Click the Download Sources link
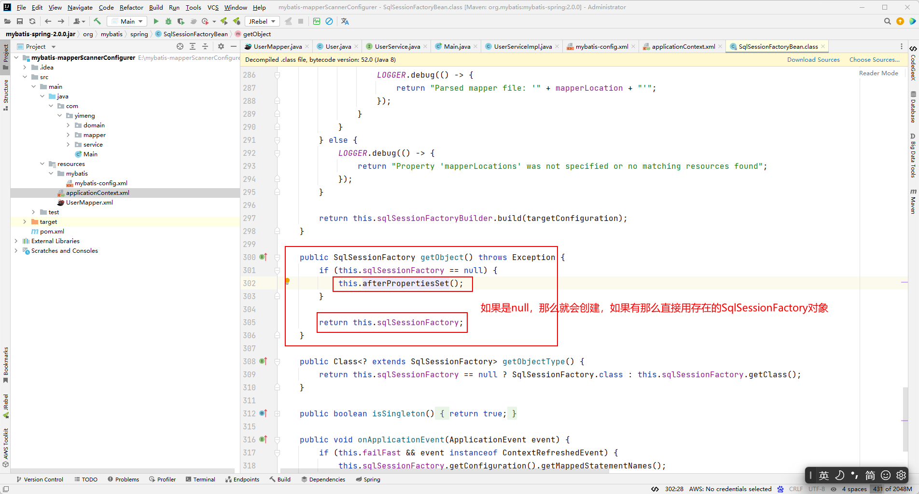This screenshot has width=919, height=494. (813, 60)
